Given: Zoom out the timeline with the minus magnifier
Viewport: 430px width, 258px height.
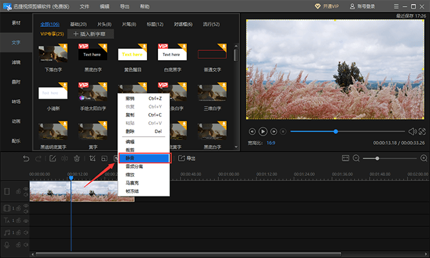Looking at the screenshot, I should pos(356,158).
